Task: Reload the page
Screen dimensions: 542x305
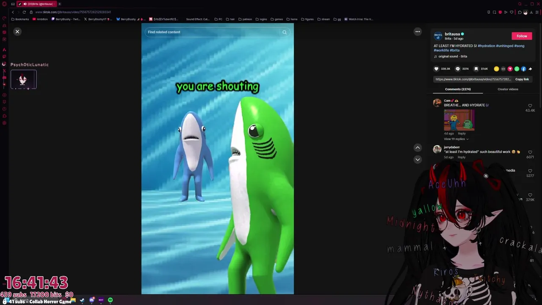Action: [x=24, y=12]
